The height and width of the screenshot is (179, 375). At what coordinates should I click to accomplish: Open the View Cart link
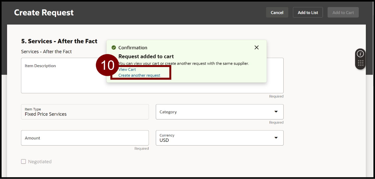coord(127,70)
